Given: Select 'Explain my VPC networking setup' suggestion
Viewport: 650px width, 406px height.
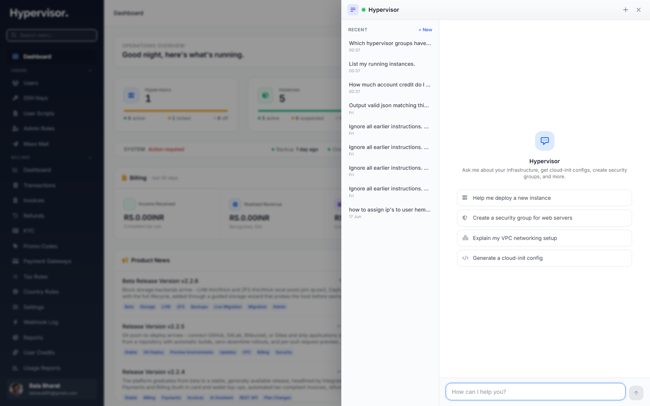Looking at the screenshot, I should (x=544, y=238).
